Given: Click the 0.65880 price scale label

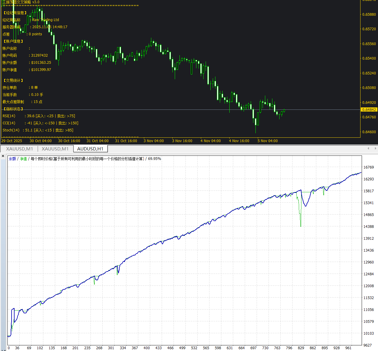Looking at the screenshot, I should (x=369, y=15).
